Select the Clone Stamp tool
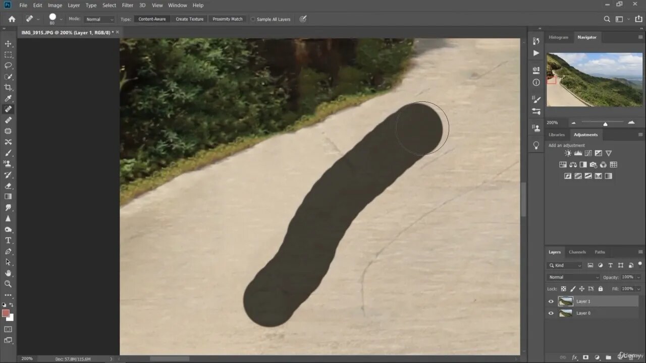The width and height of the screenshot is (646, 363). click(x=8, y=164)
